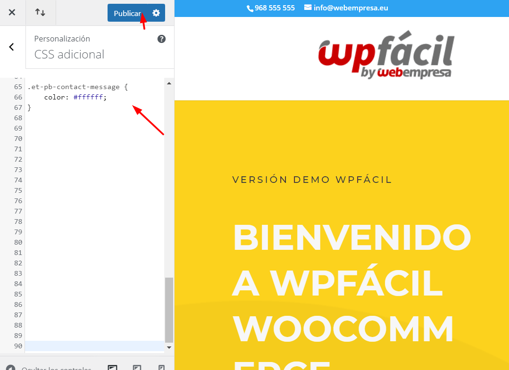The height and width of the screenshot is (370, 509).
Task: Click the envelope icon beside the email
Action: pyautogui.click(x=308, y=7)
